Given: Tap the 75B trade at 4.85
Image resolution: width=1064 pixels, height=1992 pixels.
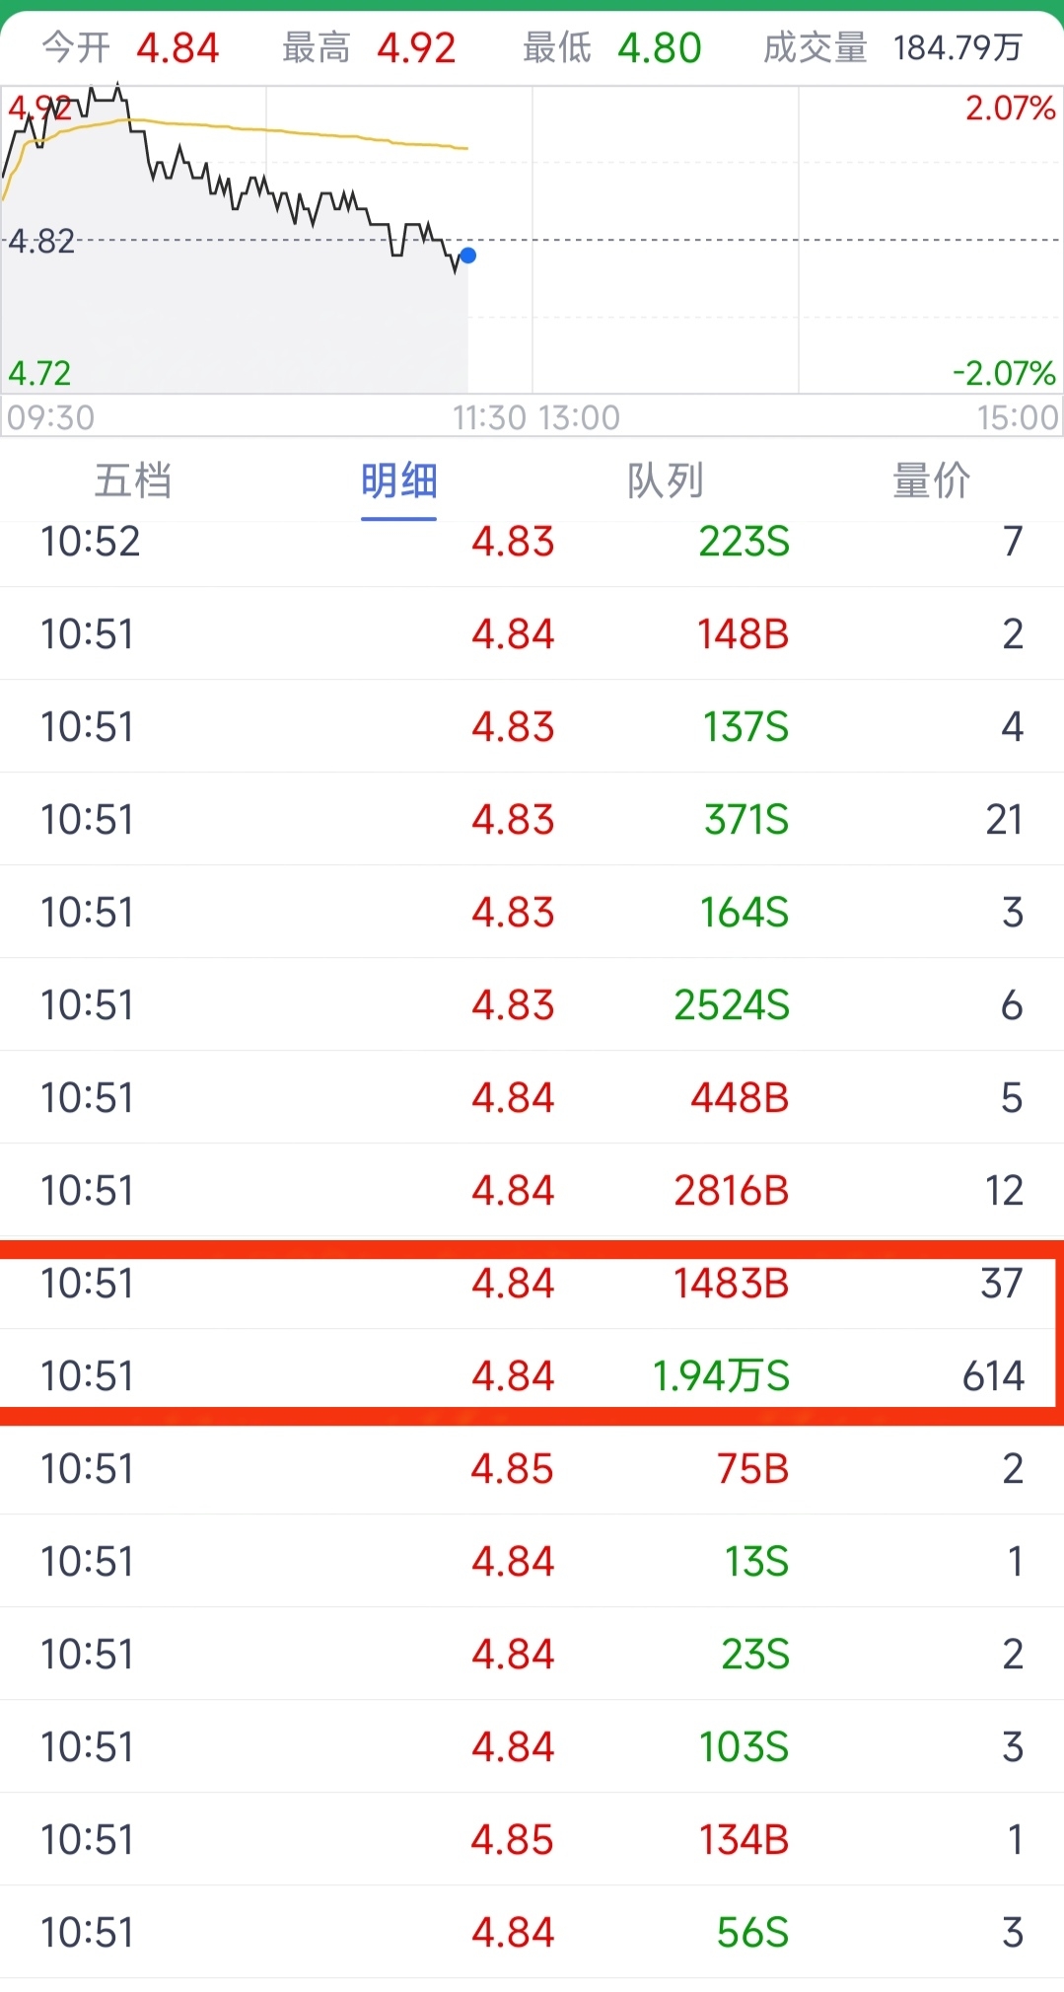Looking at the screenshot, I should click(532, 1468).
